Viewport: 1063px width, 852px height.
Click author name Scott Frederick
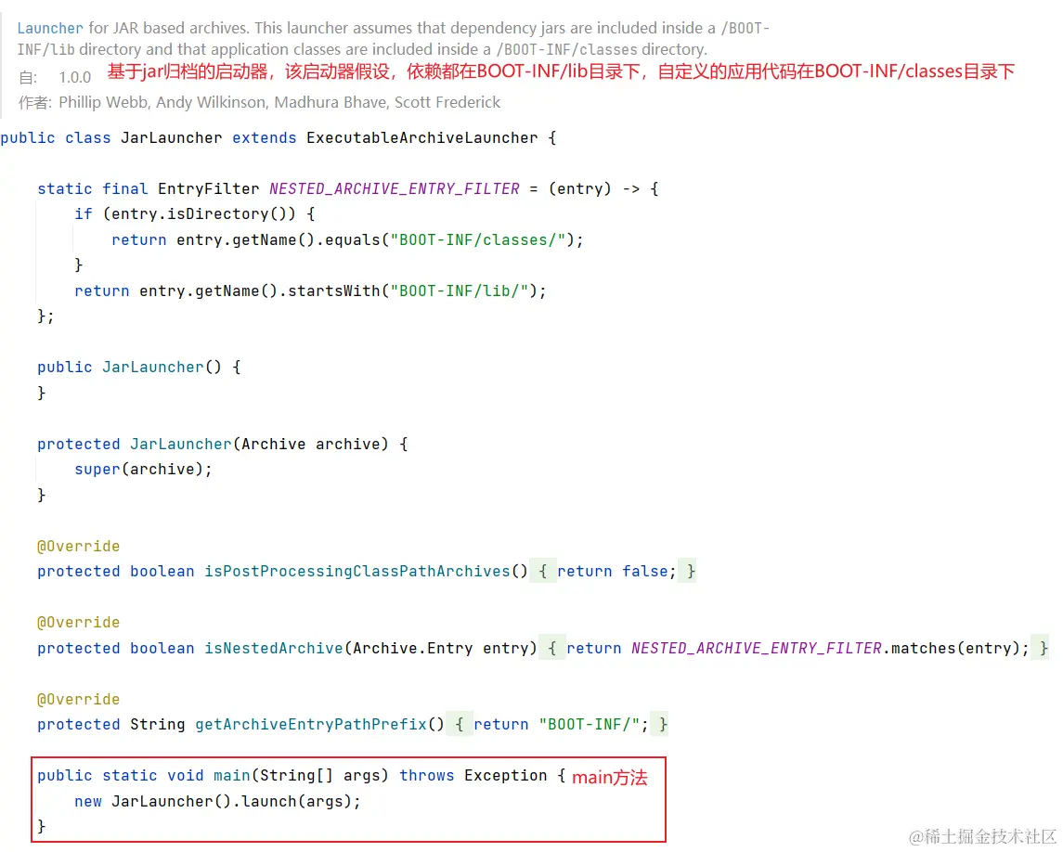click(x=447, y=102)
